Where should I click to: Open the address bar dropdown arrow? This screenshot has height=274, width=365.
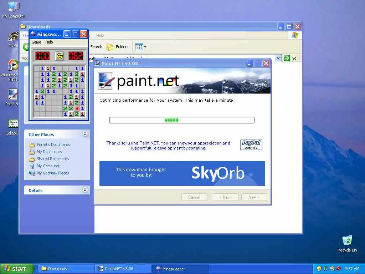[x=278, y=58]
